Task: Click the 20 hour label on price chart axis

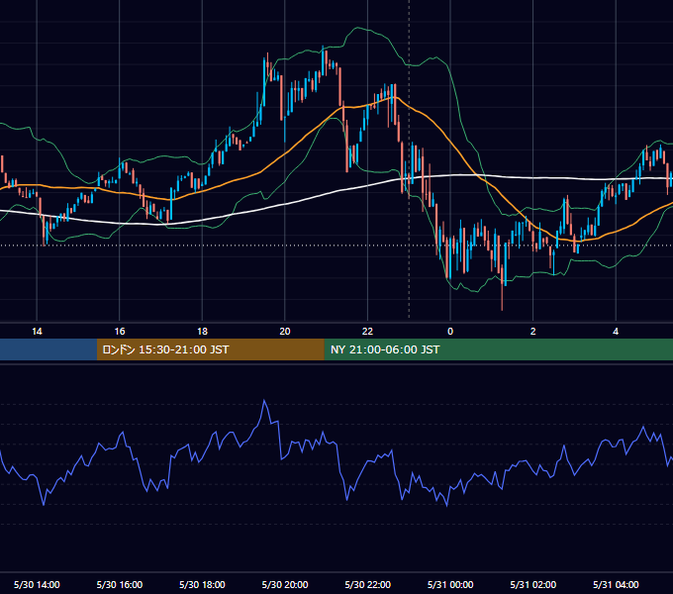Action: [x=285, y=332]
